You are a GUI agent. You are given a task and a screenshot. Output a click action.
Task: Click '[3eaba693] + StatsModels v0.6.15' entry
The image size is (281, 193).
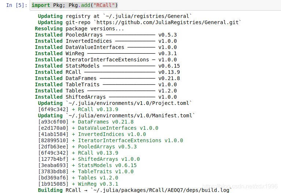click(88, 166)
